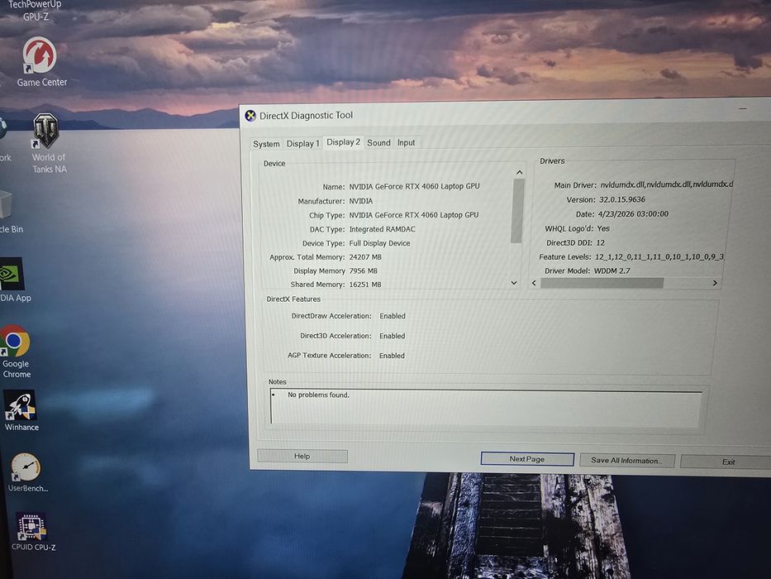Click the Direct3D DDI value 12
This screenshot has height=579, width=771.
click(601, 242)
